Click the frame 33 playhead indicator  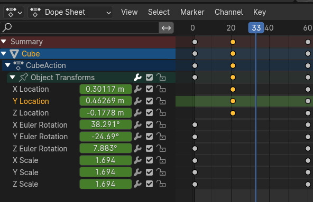256,28
